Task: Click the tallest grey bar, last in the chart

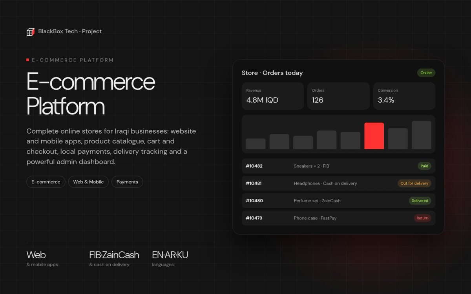Action: (422, 135)
